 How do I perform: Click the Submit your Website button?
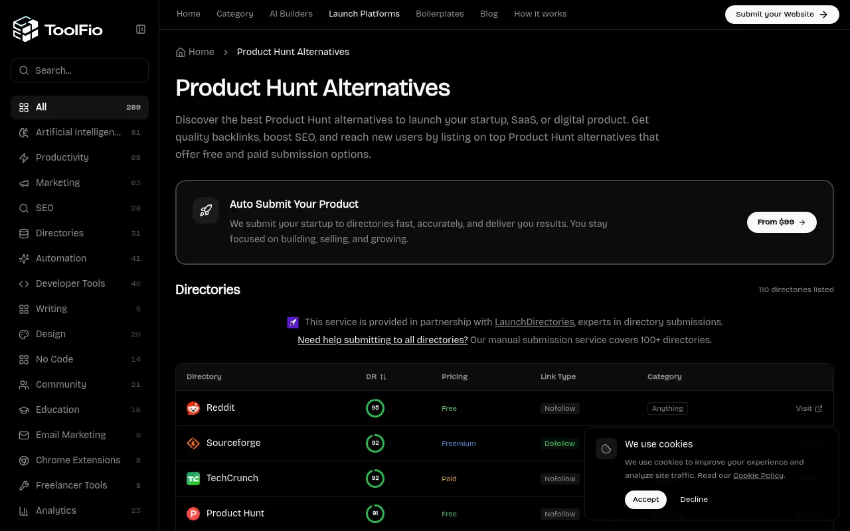(x=782, y=15)
